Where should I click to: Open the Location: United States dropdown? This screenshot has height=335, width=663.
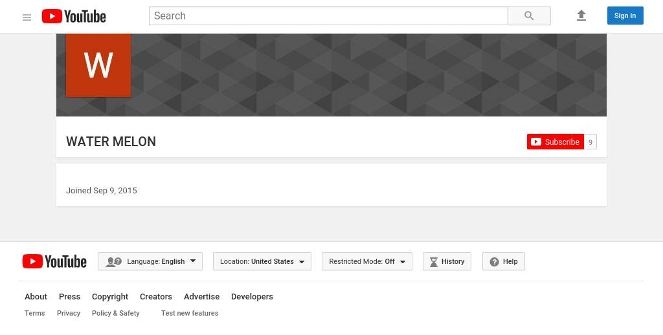click(262, 261)
